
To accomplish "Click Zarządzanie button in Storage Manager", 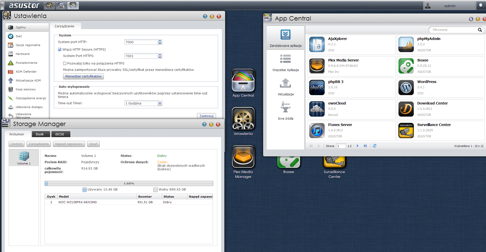I will 38,144.
